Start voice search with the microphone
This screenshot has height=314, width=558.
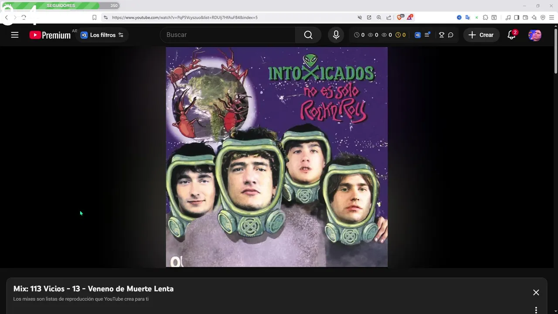[336, 35]
